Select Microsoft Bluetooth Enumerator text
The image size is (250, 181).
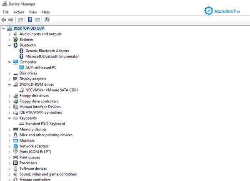[52, 56]
